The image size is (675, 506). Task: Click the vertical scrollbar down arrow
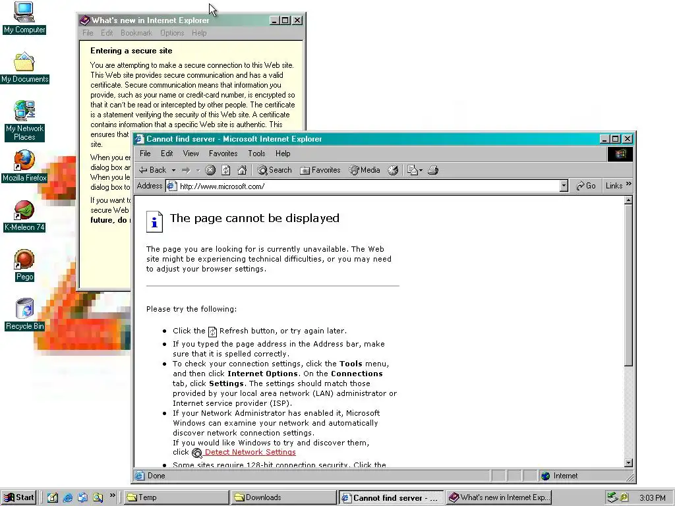click(x=628, y=463)
